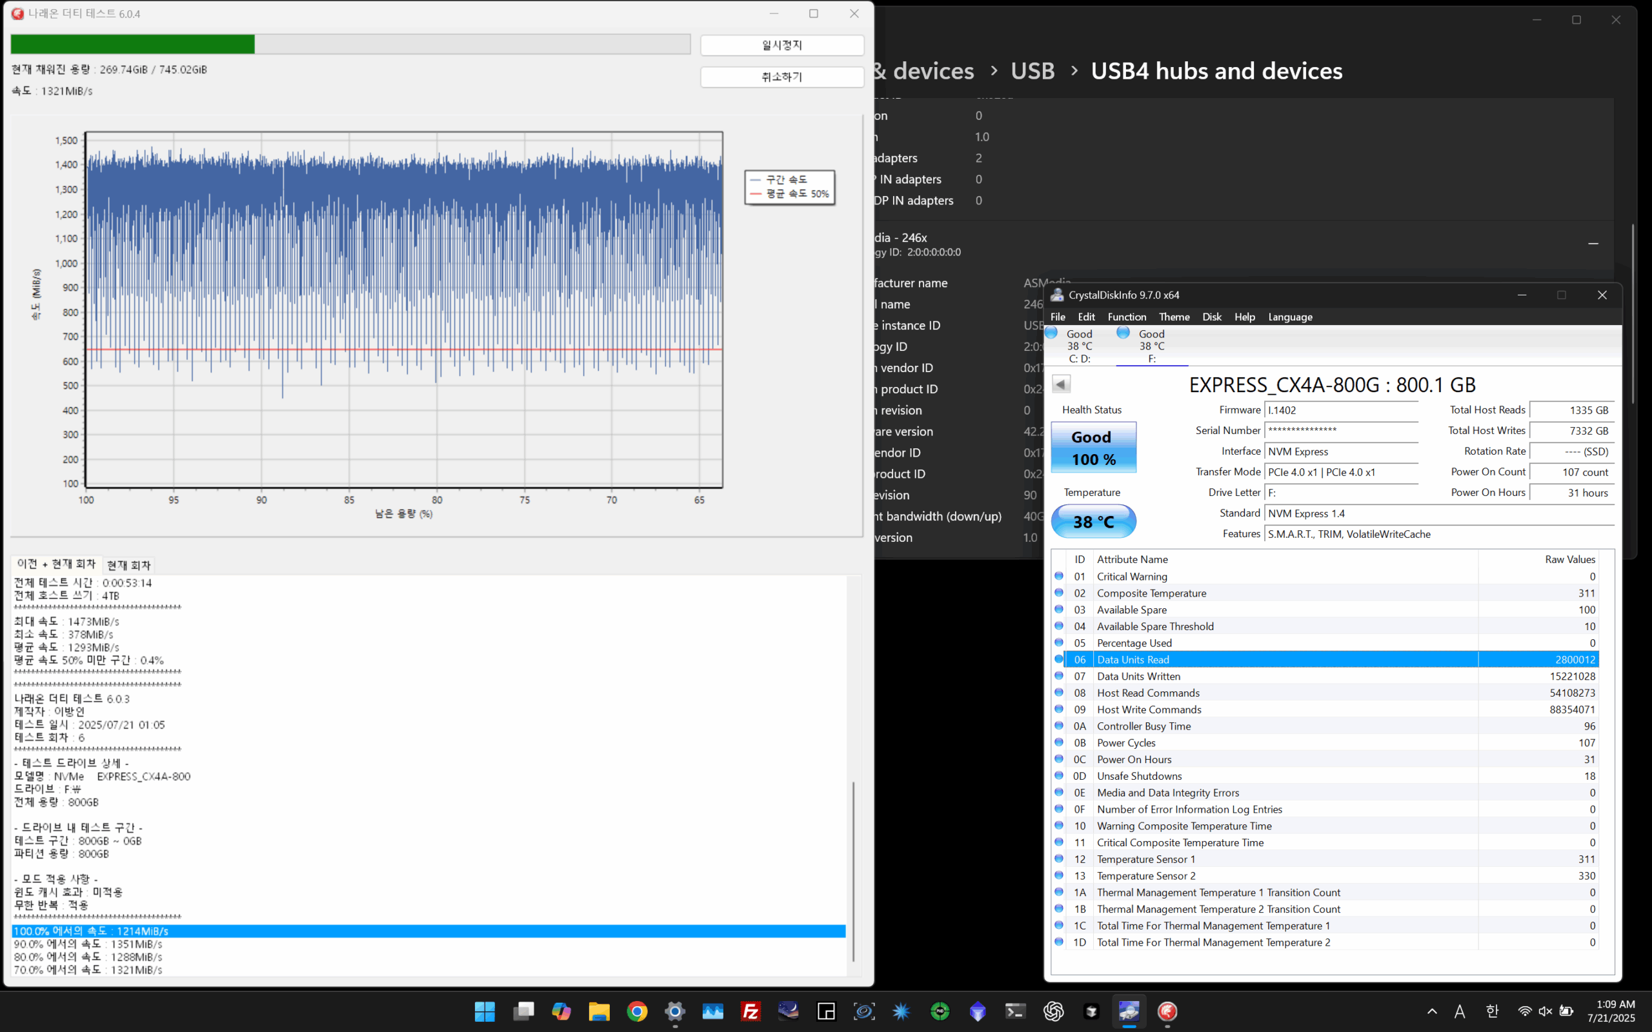
Task: Click the green test progress bar
Action: (x=350, y=45)
